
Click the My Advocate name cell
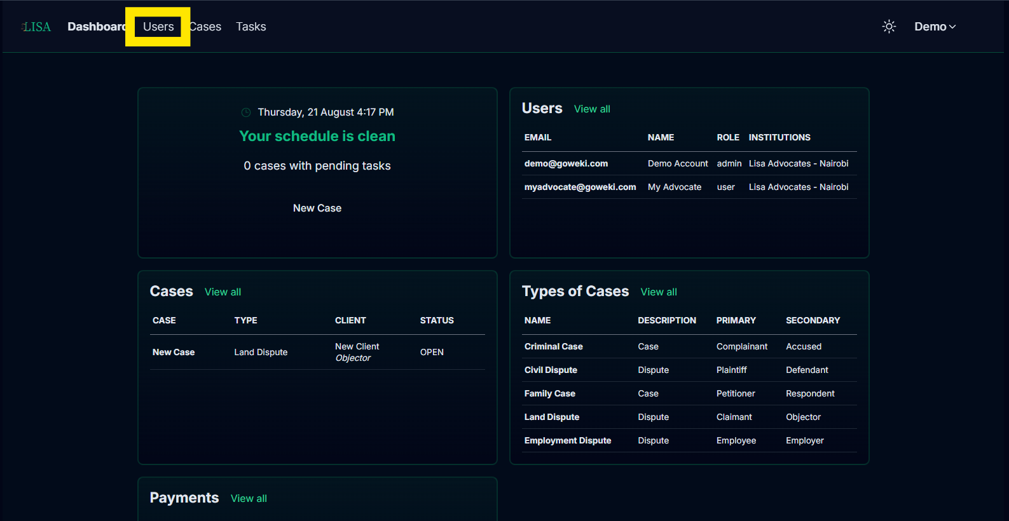point(675,187)
